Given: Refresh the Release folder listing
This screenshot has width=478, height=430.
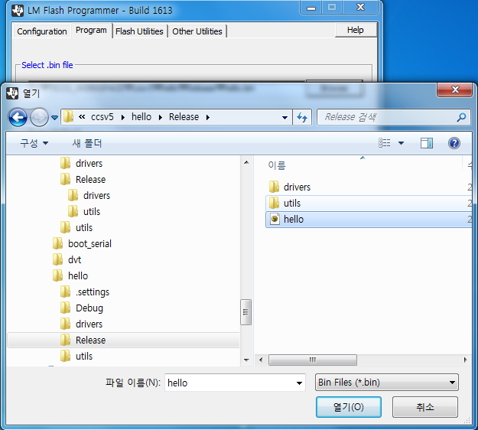Looking at the screenshot, I should point(302,117).
